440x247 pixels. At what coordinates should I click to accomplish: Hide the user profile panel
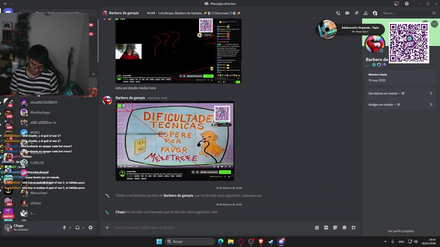coord(375,13)
